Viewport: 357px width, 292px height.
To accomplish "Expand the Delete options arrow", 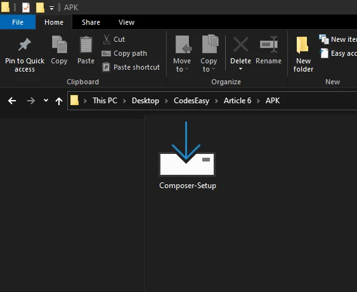I will pyautogui.click(x=241, y=68).
